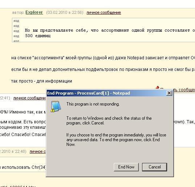Click the line 'так просто - для информации'
Screen dimensions: 195x187
click(42, 81)
